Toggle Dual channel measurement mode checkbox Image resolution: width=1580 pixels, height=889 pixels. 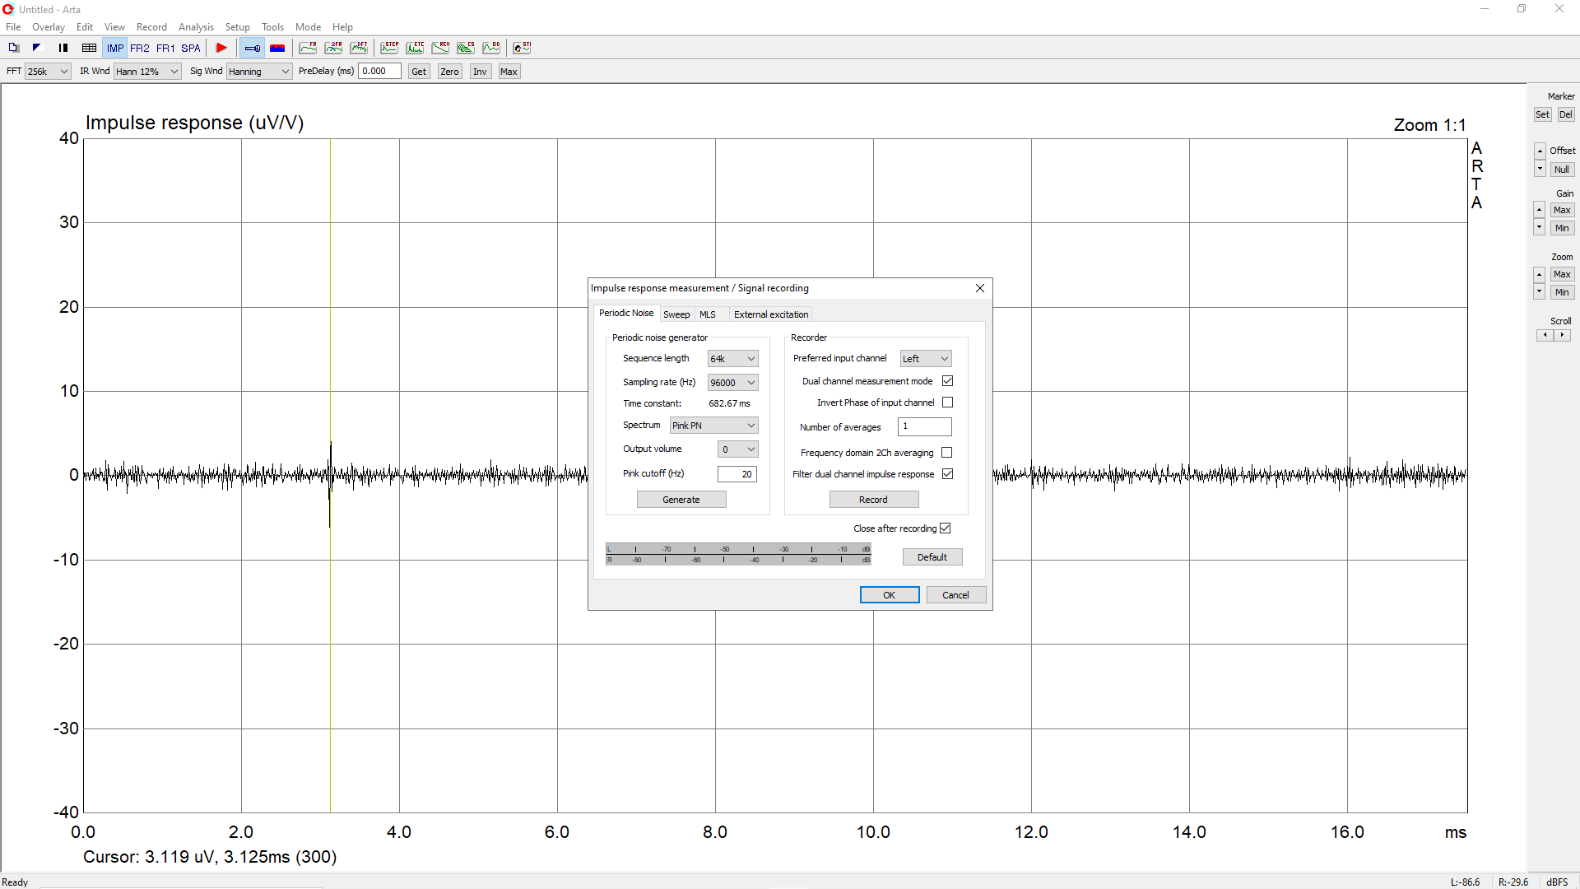click(947, 381)
